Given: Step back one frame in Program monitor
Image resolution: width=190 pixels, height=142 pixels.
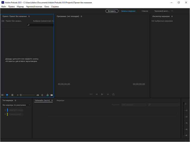Looking at the screenshot, I should (x=96, y=94).
